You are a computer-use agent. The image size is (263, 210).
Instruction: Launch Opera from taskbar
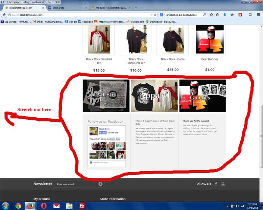[x=44, y=206]
